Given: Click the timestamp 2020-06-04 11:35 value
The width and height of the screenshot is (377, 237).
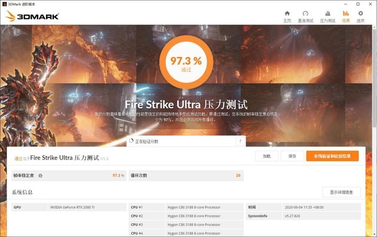Looking at the screenshot, I should pos(304,207).
